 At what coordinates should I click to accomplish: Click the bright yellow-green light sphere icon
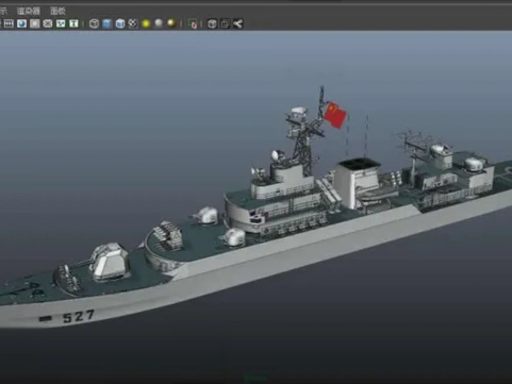coord(146,23)
